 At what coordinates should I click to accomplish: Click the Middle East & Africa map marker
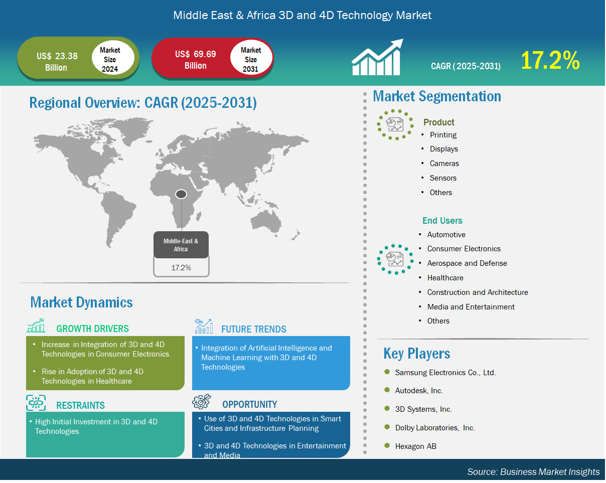point(181,194)
